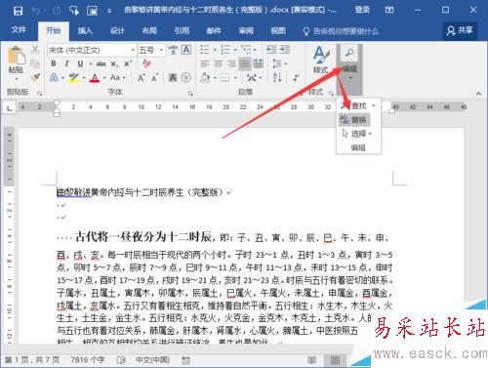Open the Font dialog launcher
Image resolution: width=488 pixels, height=368 pixels.
(x=190, y=94)
